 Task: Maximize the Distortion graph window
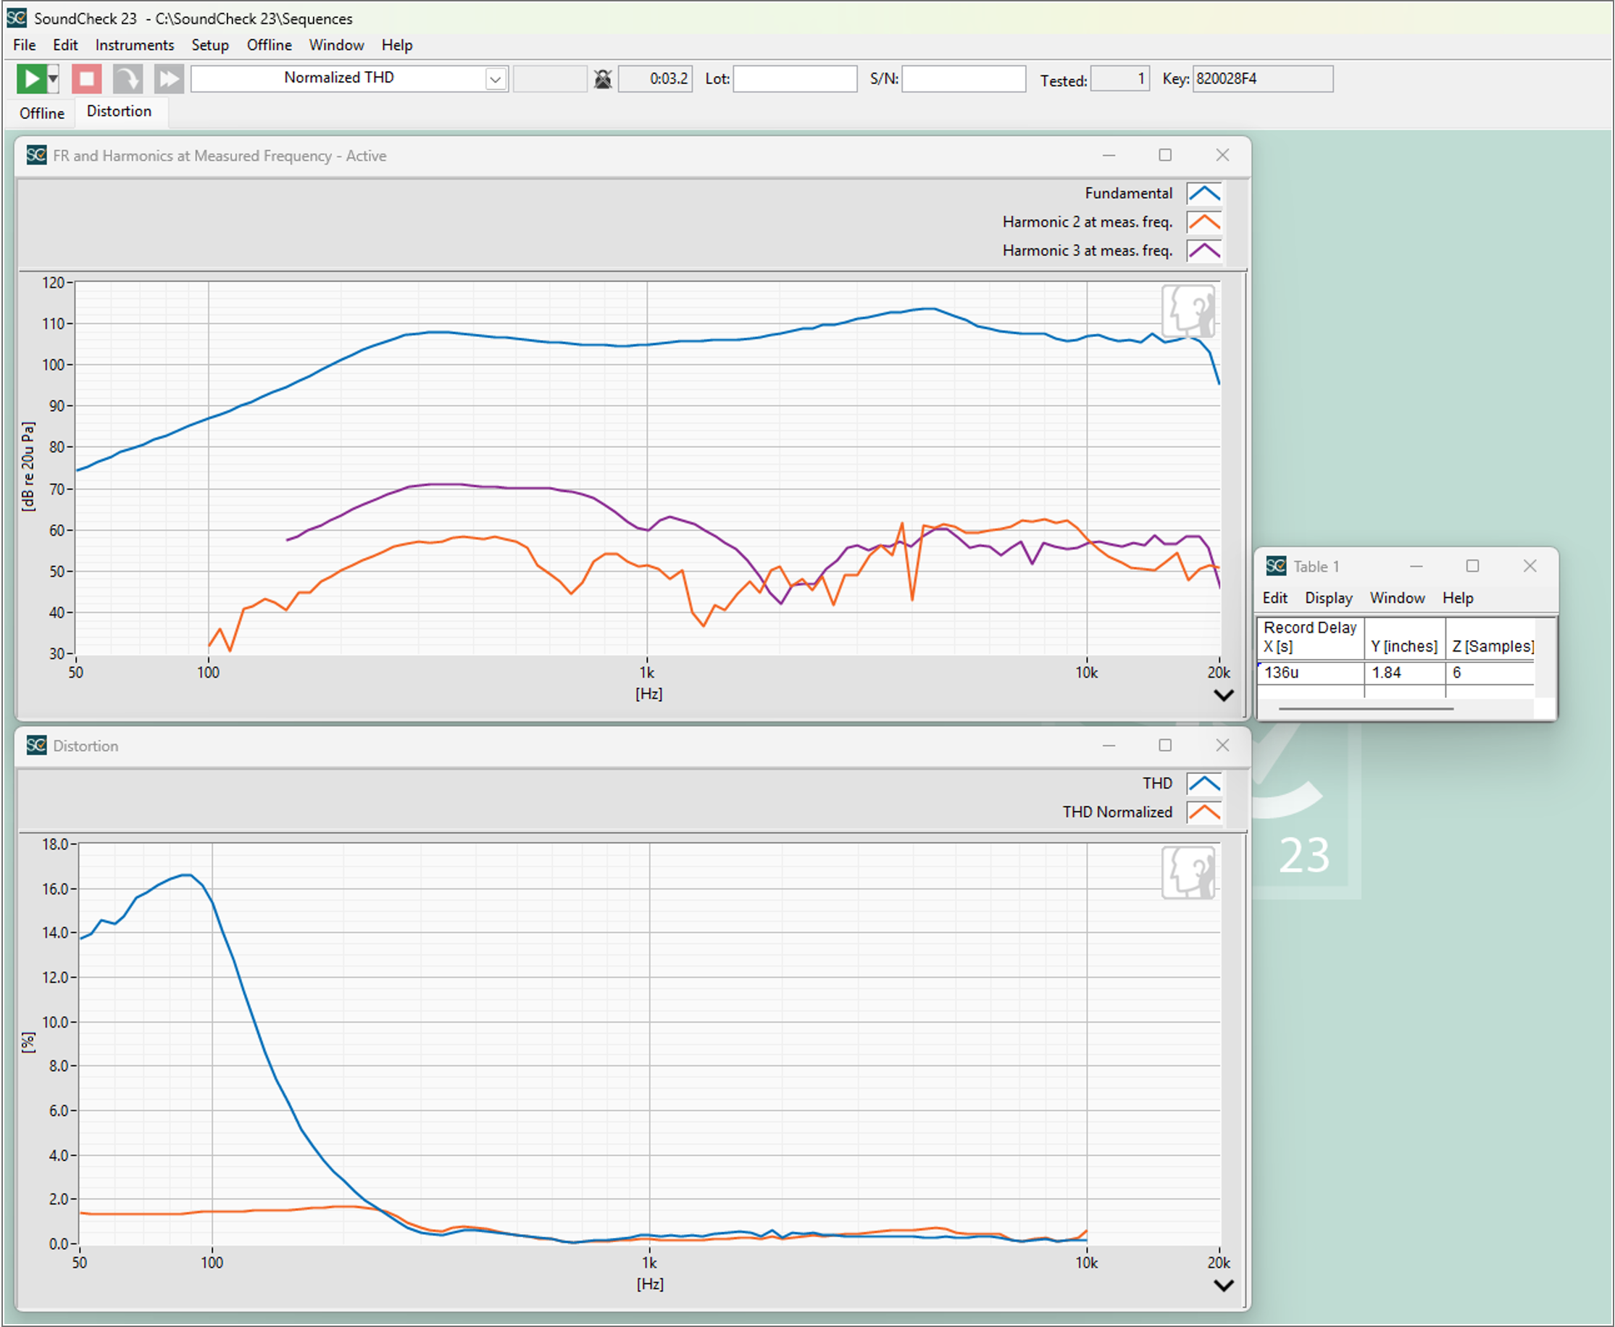click(1165, 745)
